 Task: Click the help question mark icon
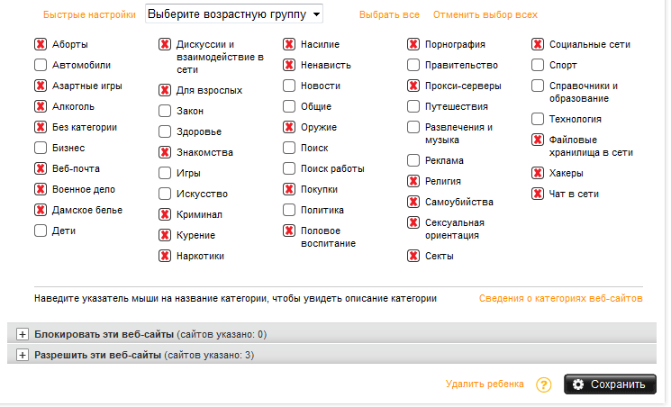(543, 384)
